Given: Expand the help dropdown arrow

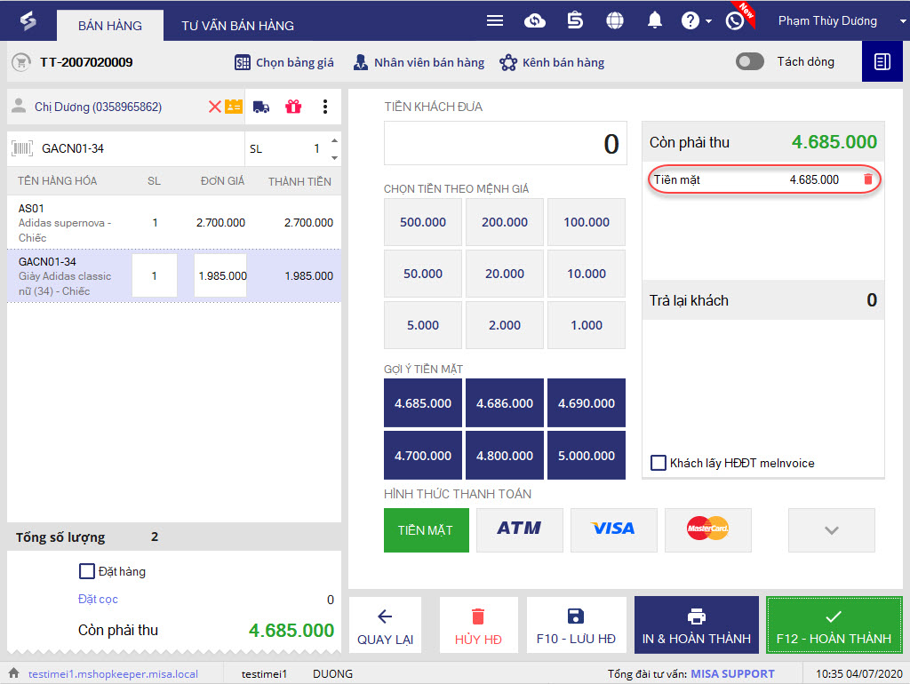Looking at the screenshot, I should [x=708, y=21].
